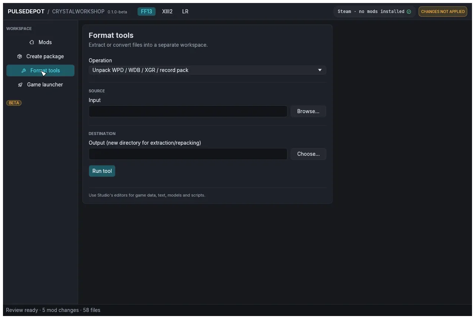Click the 0.1.0-beta version label
This screenshot has height=319, width=475.
117,12
